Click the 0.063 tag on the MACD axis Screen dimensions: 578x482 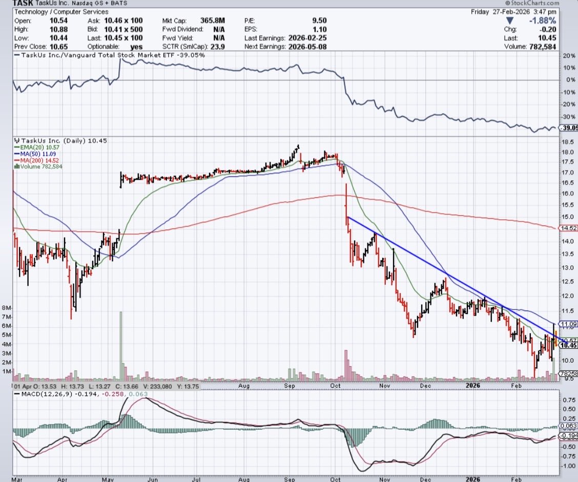point(568,426)
